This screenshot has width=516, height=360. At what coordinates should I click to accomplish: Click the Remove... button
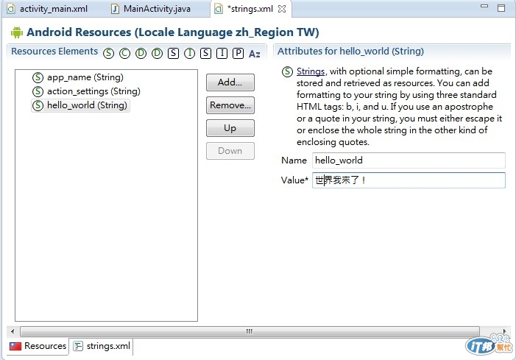(x=230, y=105)
